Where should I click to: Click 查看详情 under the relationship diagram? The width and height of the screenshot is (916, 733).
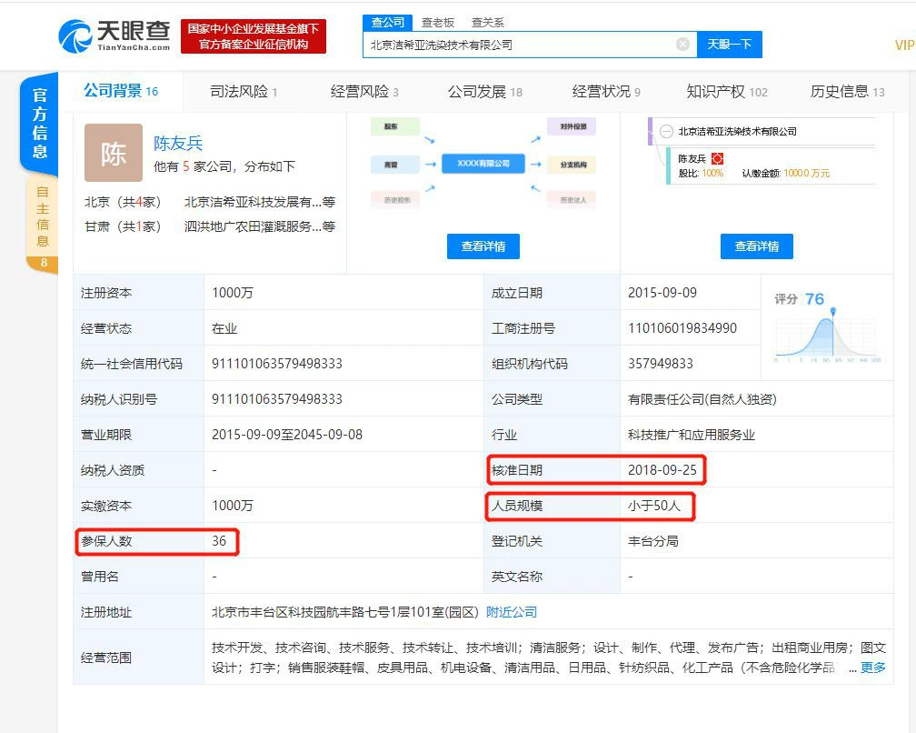(x=483, y=246)
